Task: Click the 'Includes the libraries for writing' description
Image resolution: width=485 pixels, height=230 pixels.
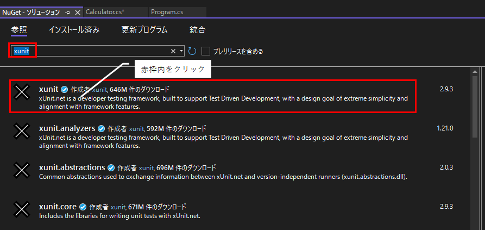Action: coord(119,216)
